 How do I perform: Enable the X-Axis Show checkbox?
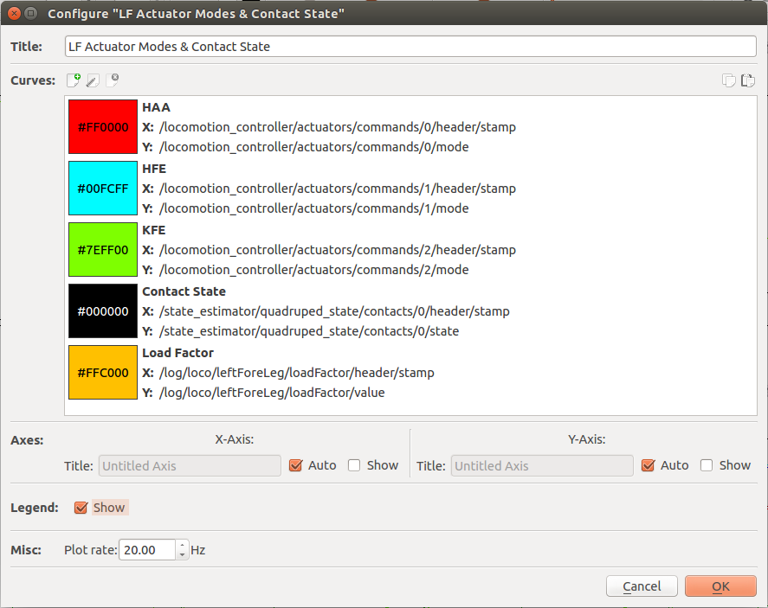click(354, 465)
